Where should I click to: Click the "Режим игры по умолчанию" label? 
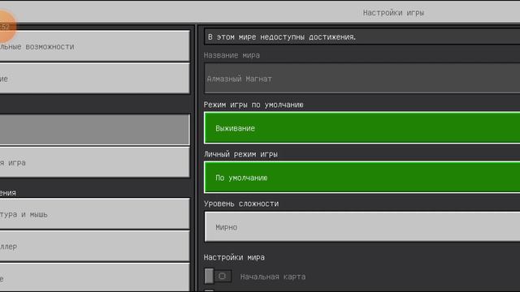(253, 105)
